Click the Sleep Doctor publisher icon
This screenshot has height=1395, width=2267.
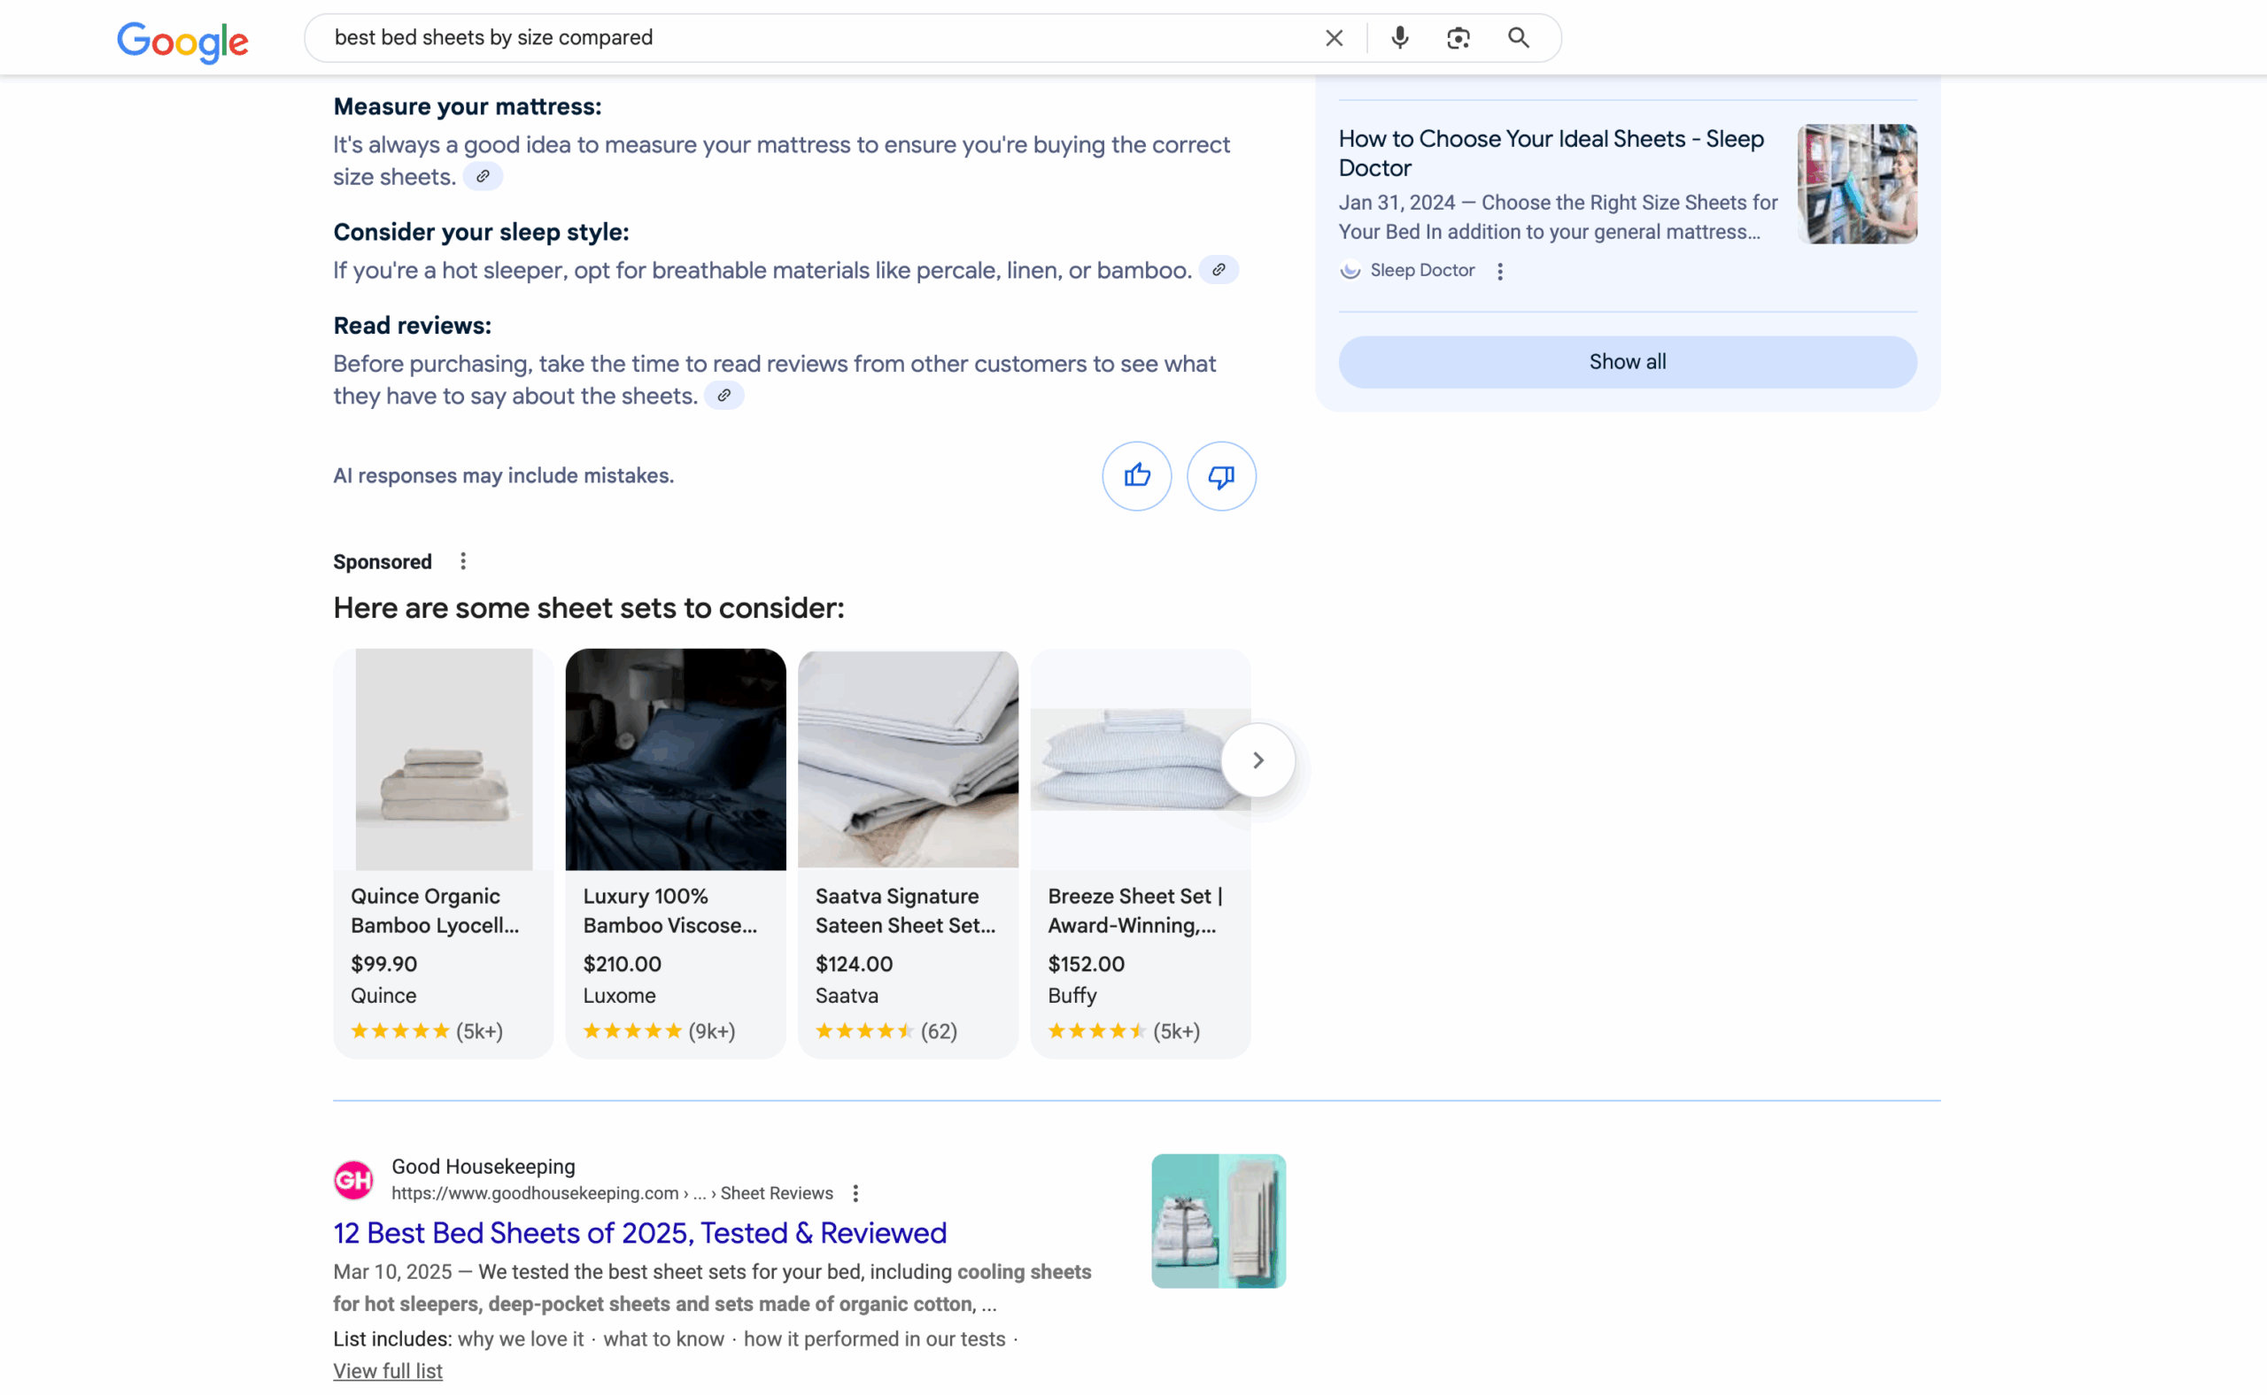tap(1350, 269)
